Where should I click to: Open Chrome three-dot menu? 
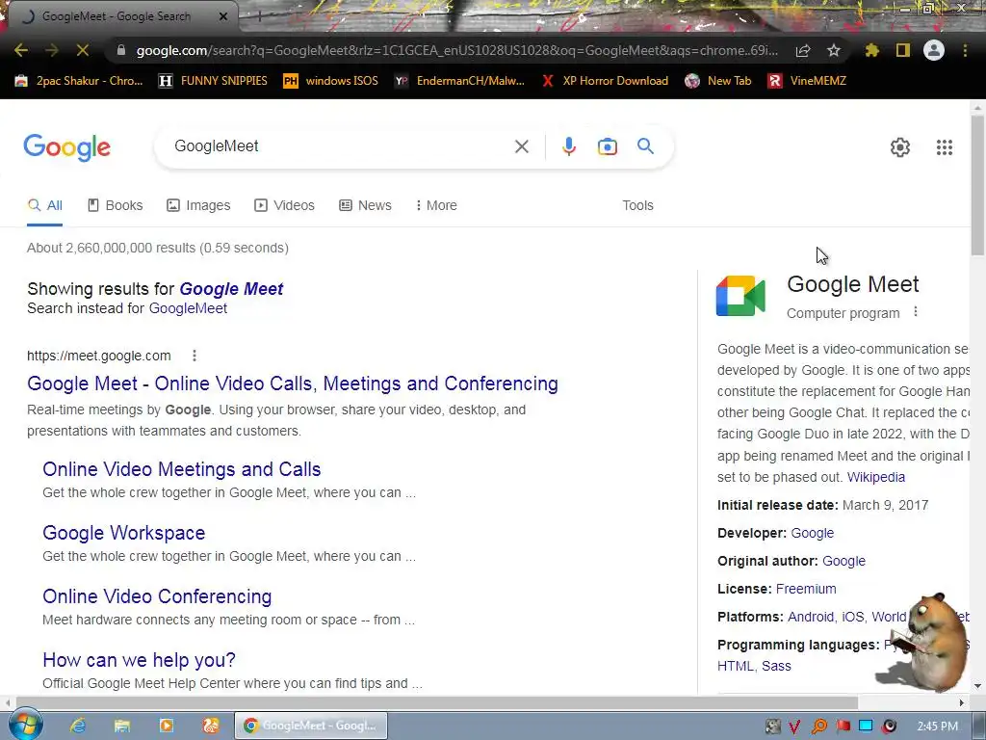[965, 50]
